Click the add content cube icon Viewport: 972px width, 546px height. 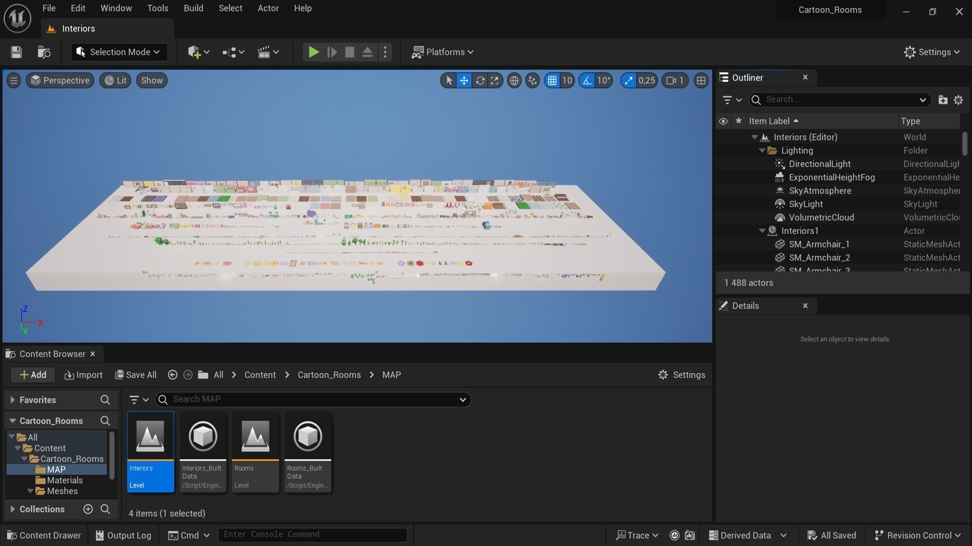click(194, 52)
